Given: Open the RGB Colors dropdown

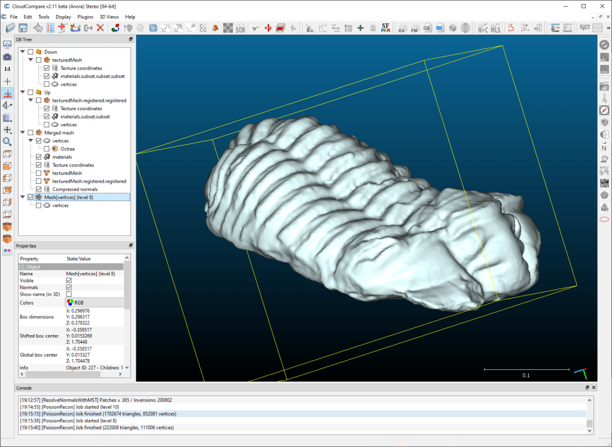Looking at the screenshot, I should pos(93,303).
